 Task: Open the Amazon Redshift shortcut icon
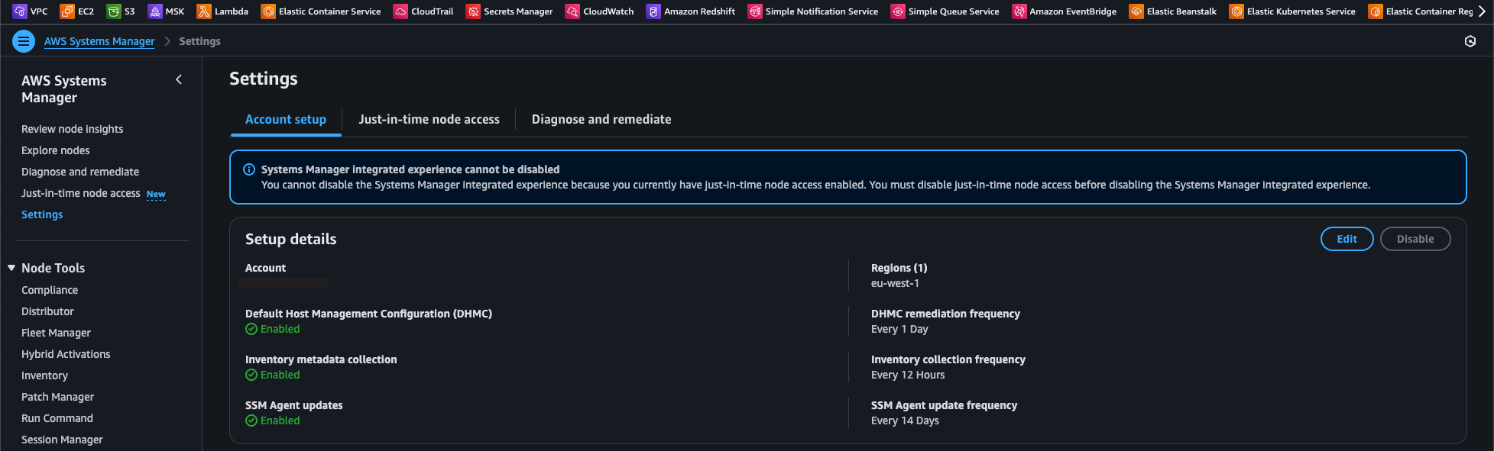pyautogui.click(x=653, y=11)
